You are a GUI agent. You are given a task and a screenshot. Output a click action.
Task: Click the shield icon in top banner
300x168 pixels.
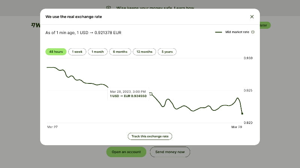(x=109, y=8)
